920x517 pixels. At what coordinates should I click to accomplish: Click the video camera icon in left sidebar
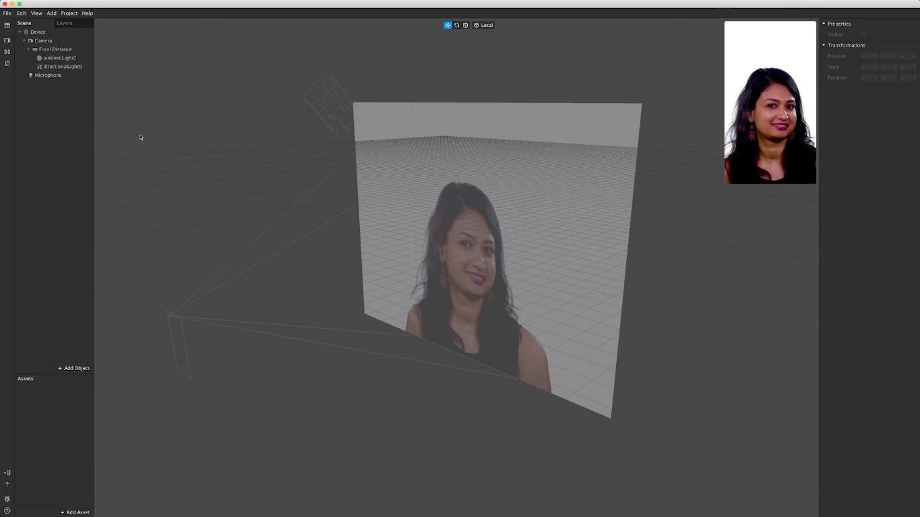[7, 40]
